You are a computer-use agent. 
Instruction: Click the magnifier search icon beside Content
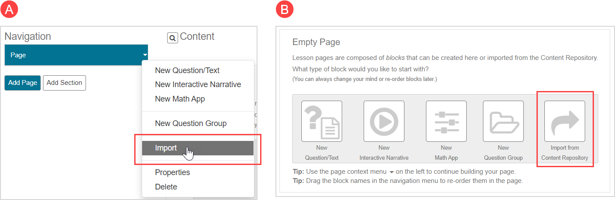coord(172,38)
